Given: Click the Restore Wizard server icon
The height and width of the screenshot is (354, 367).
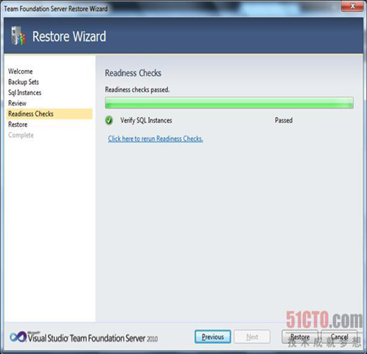Looking at the screenshot, I should coord(18,36).
